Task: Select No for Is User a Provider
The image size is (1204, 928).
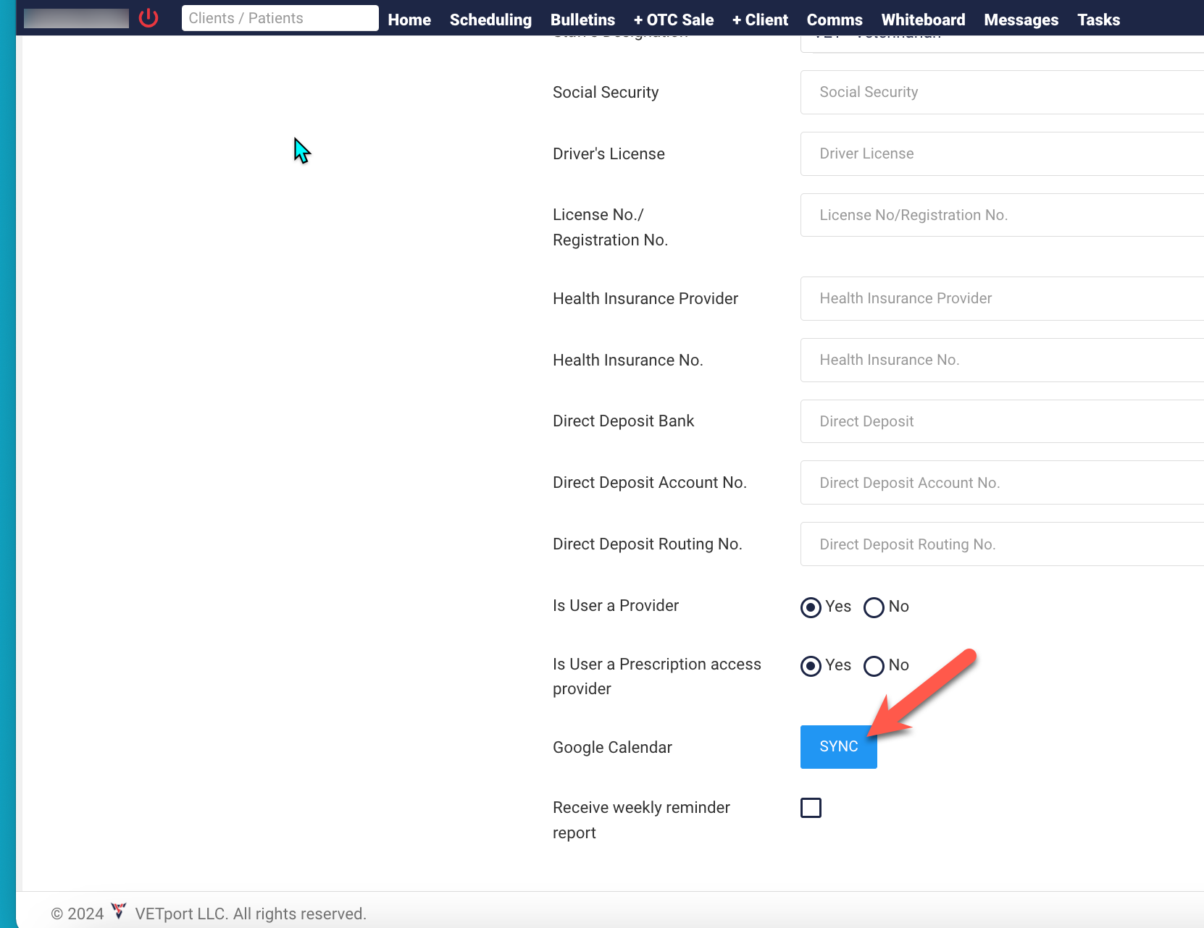Action: click(x=874, y=607)
